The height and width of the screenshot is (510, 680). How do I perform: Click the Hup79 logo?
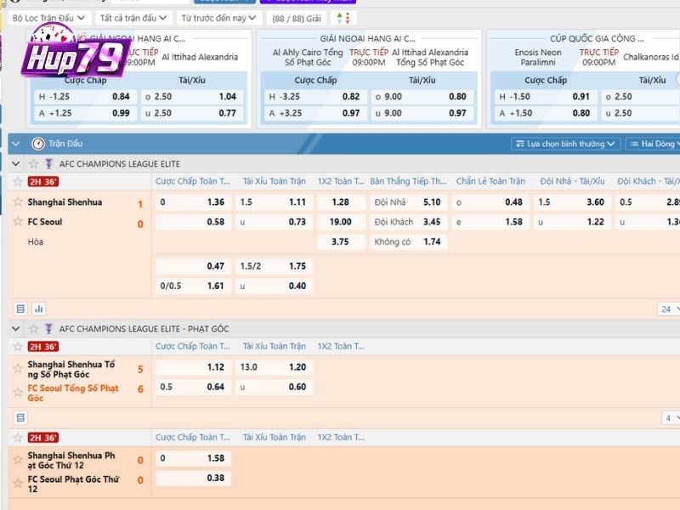pyautogui.click(x=78, y=56)
